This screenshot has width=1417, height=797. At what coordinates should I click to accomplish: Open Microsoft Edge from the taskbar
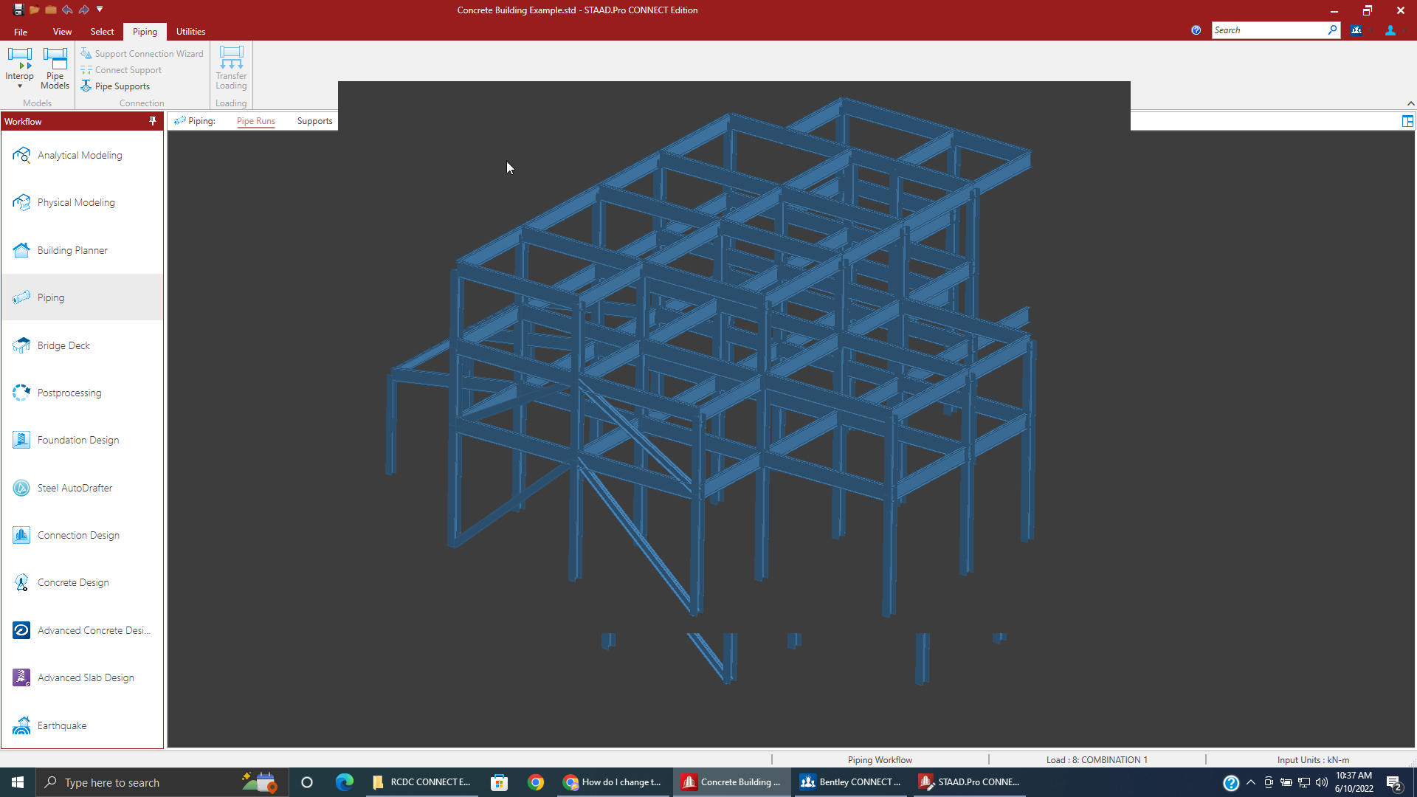point(344,782)
